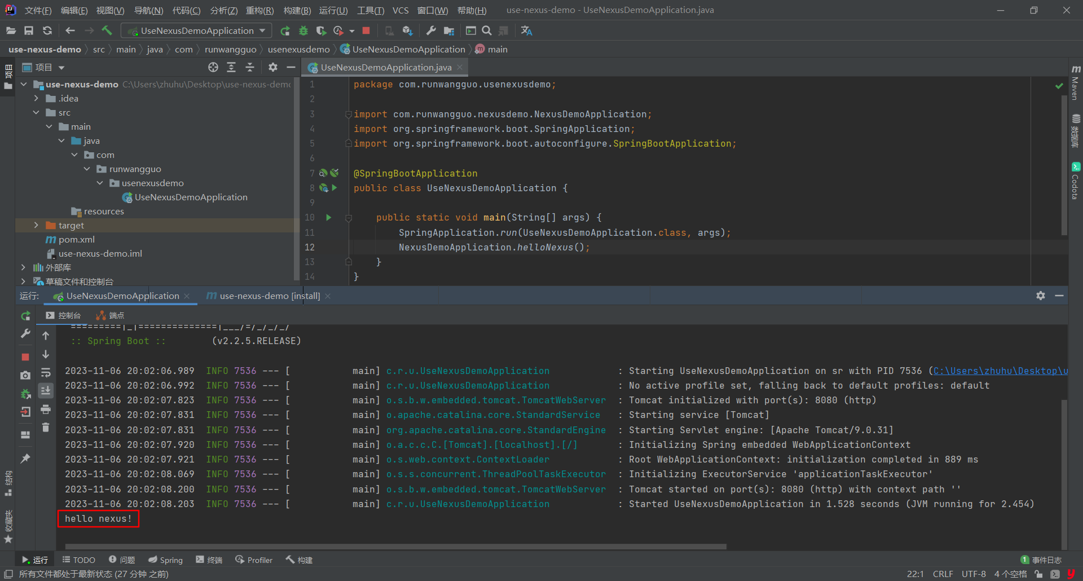Open the 文件(F) menu
Viewport: 1083px width, 581px height.
(x=38, y=10)
